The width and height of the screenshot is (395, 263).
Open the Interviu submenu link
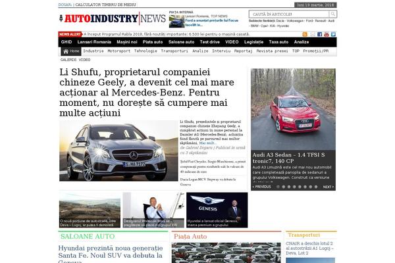(x=221, y=51)
